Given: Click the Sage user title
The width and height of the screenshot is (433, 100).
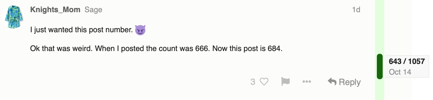Looking at the screenshot, I should coord(93,10).
